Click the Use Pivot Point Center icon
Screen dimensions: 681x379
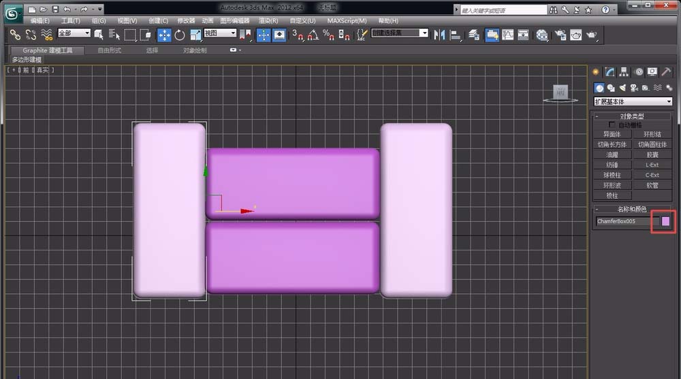pyautogui.click(x=245, y=35)
